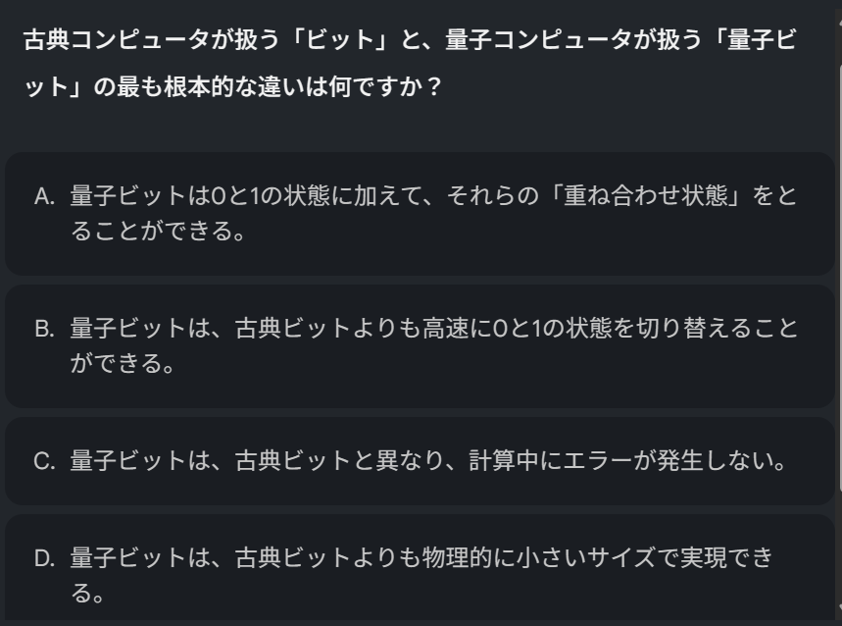
Task: Click the "C." letter label
Action: (x=44, y=460)
